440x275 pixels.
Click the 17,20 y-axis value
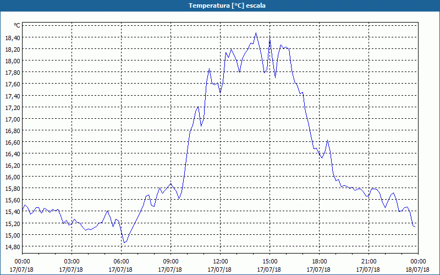click(13, 107)
